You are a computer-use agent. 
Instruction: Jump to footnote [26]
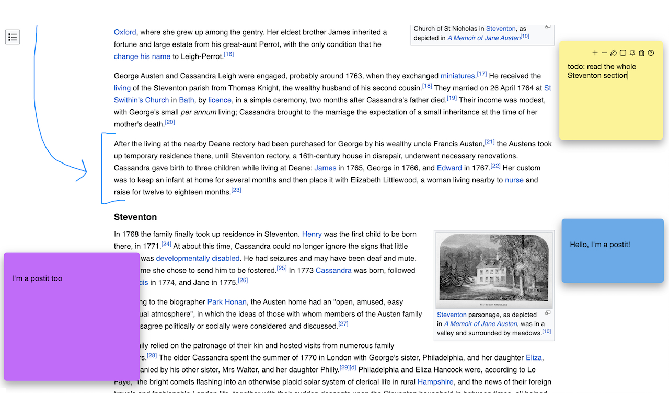pos(243,280)
